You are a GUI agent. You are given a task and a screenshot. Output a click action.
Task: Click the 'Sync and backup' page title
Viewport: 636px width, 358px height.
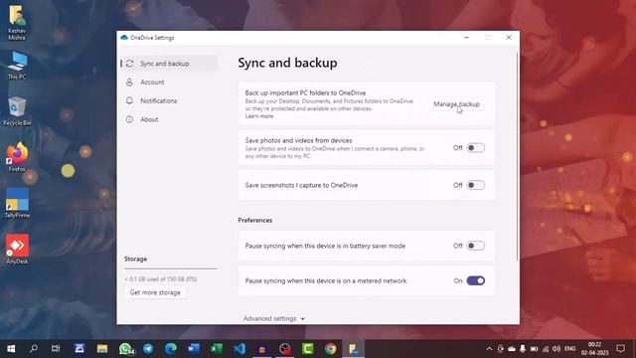tap(287, 63)
